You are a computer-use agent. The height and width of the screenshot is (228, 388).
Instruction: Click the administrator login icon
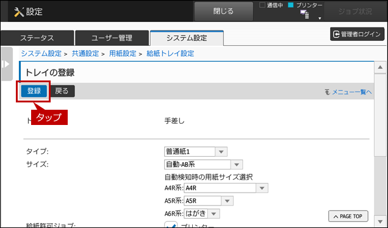(x=336, y=34)
